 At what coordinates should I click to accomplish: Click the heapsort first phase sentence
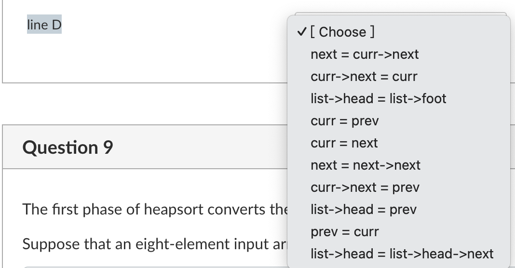pos(155,209)
